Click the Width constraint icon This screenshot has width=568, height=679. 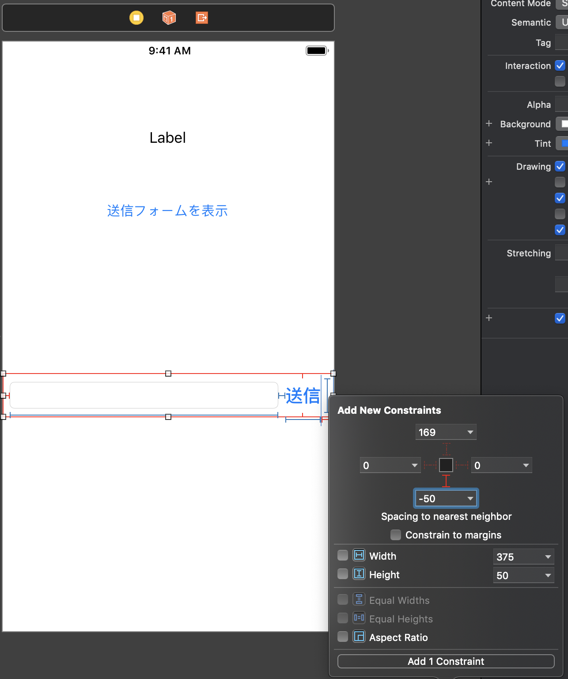[359, 555]
